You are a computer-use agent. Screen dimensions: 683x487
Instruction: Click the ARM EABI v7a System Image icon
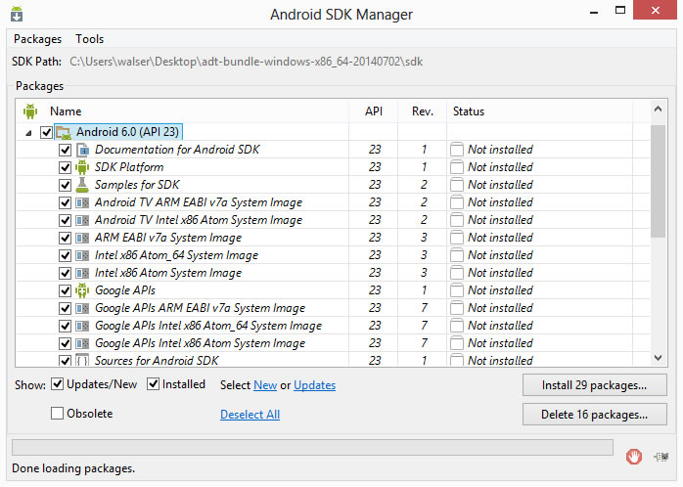point(82,238)
